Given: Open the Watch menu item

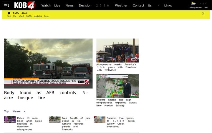Looking at the screenshot, I should pos(46,5).
